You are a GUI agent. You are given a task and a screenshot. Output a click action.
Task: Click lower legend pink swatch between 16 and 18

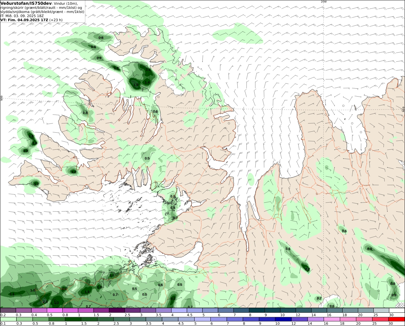332,319
